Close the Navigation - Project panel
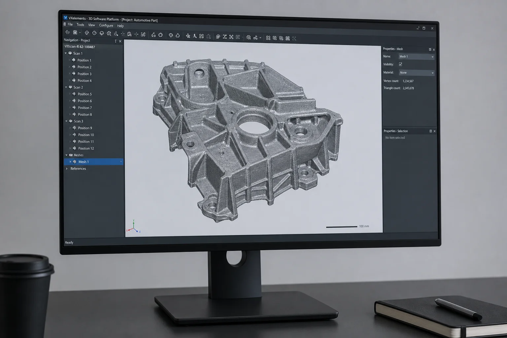Viewport: 507px width, 338px height. tap(120, 41)
